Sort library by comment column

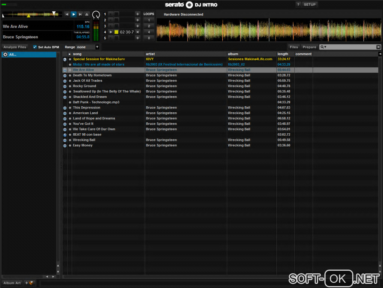coord(304,54)
